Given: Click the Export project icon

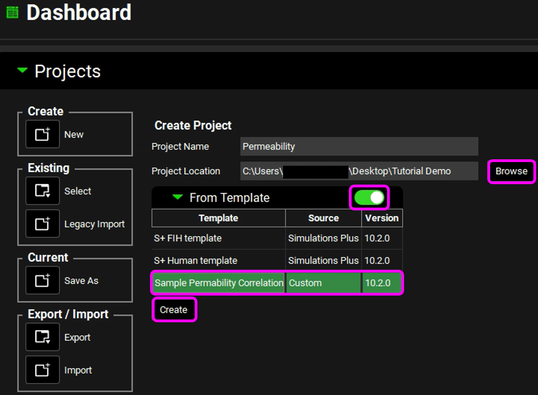Looking at the screenshot, I should click(x=42, y=337).
